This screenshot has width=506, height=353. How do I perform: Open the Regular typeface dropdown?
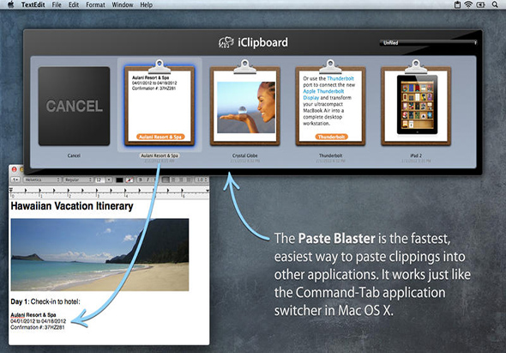(x=78, y=180)
